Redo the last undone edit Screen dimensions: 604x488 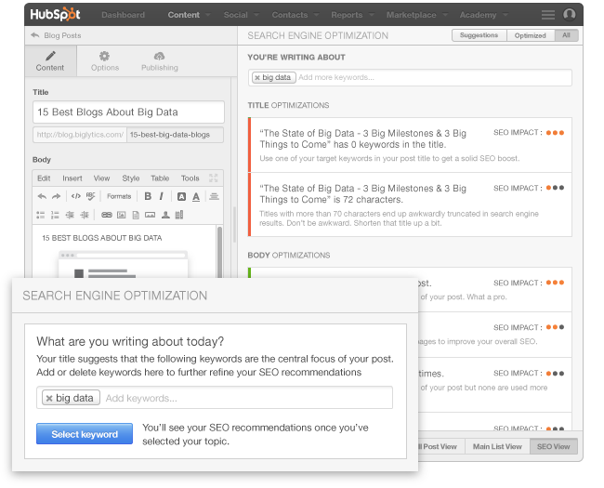(x=57, y=196)
